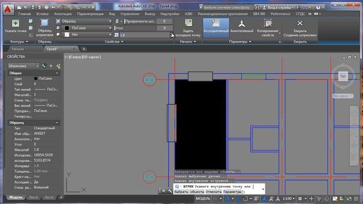The image size is (363, 204).
Task: Open hatch color dropdown showing ПоСлою
Action: pyautogui.click(x=87, y=28)
